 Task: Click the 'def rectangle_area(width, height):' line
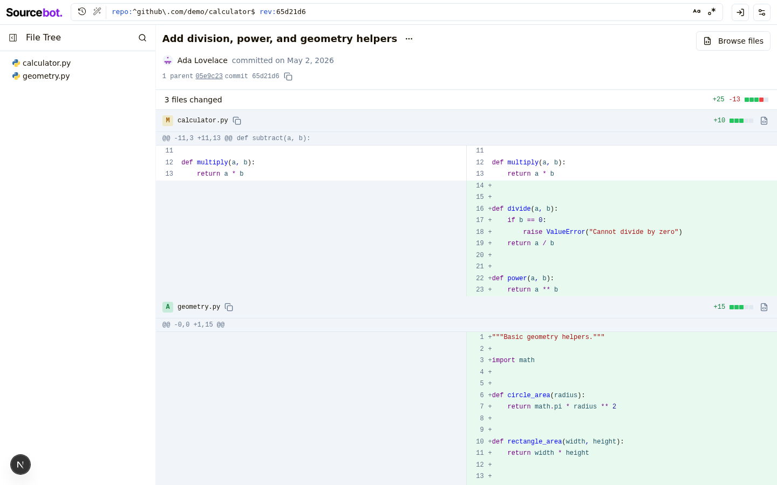click(622, 441)
